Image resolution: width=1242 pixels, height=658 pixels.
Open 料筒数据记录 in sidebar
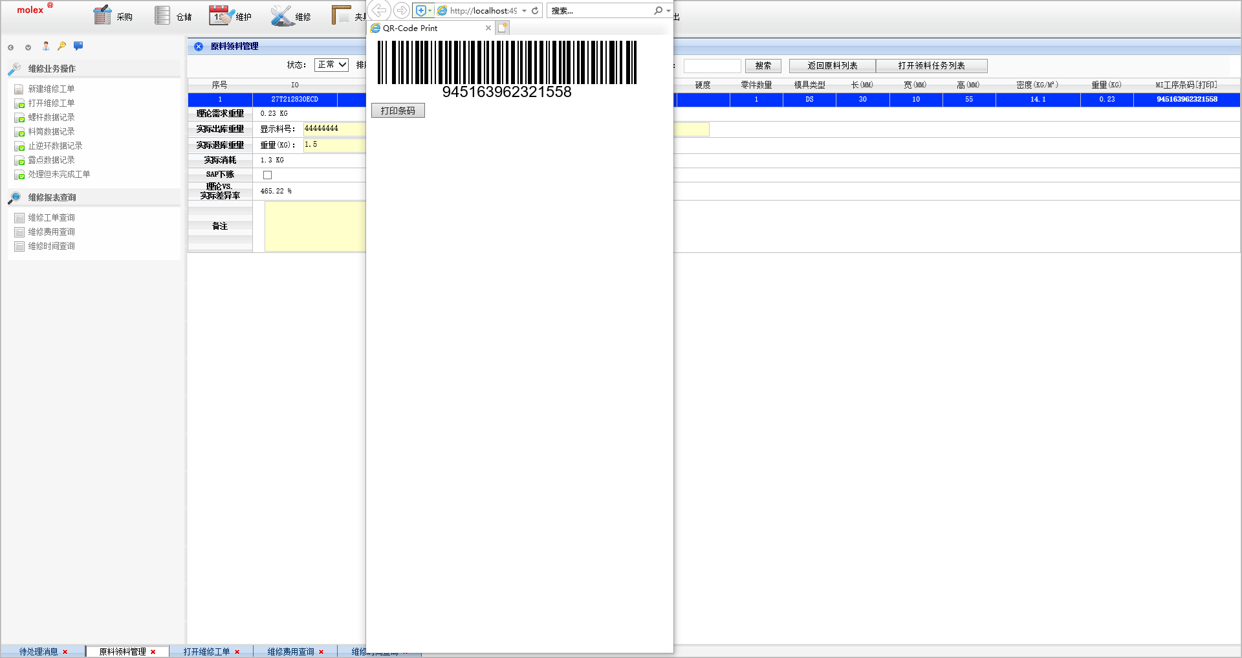(51, 131)
